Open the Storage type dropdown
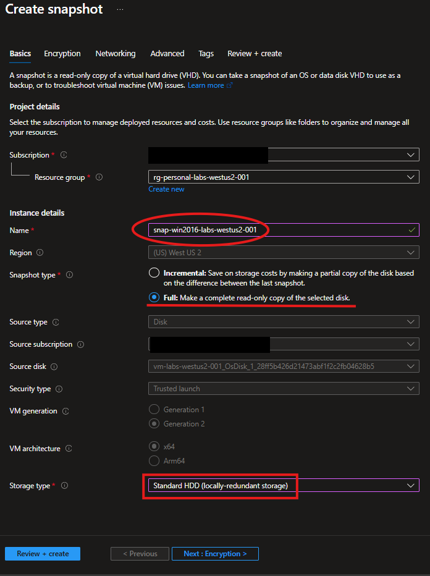The width and height of the screenshot is (430, 576). [284, 486]
